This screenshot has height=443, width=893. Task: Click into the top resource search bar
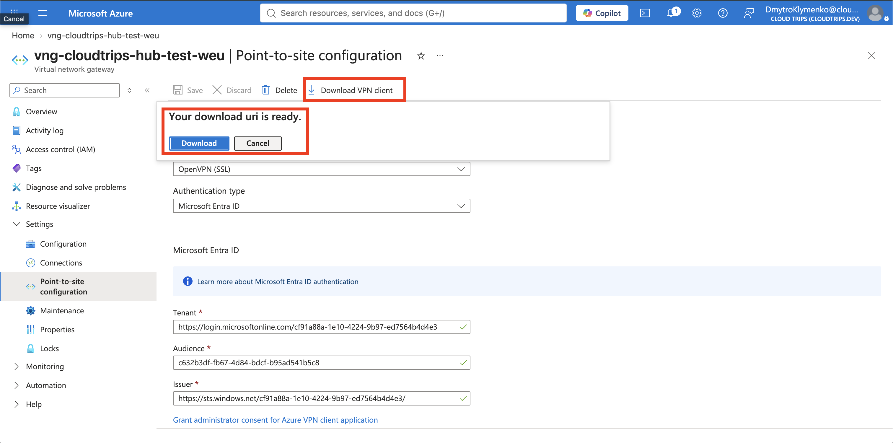[x=413, y=13]
